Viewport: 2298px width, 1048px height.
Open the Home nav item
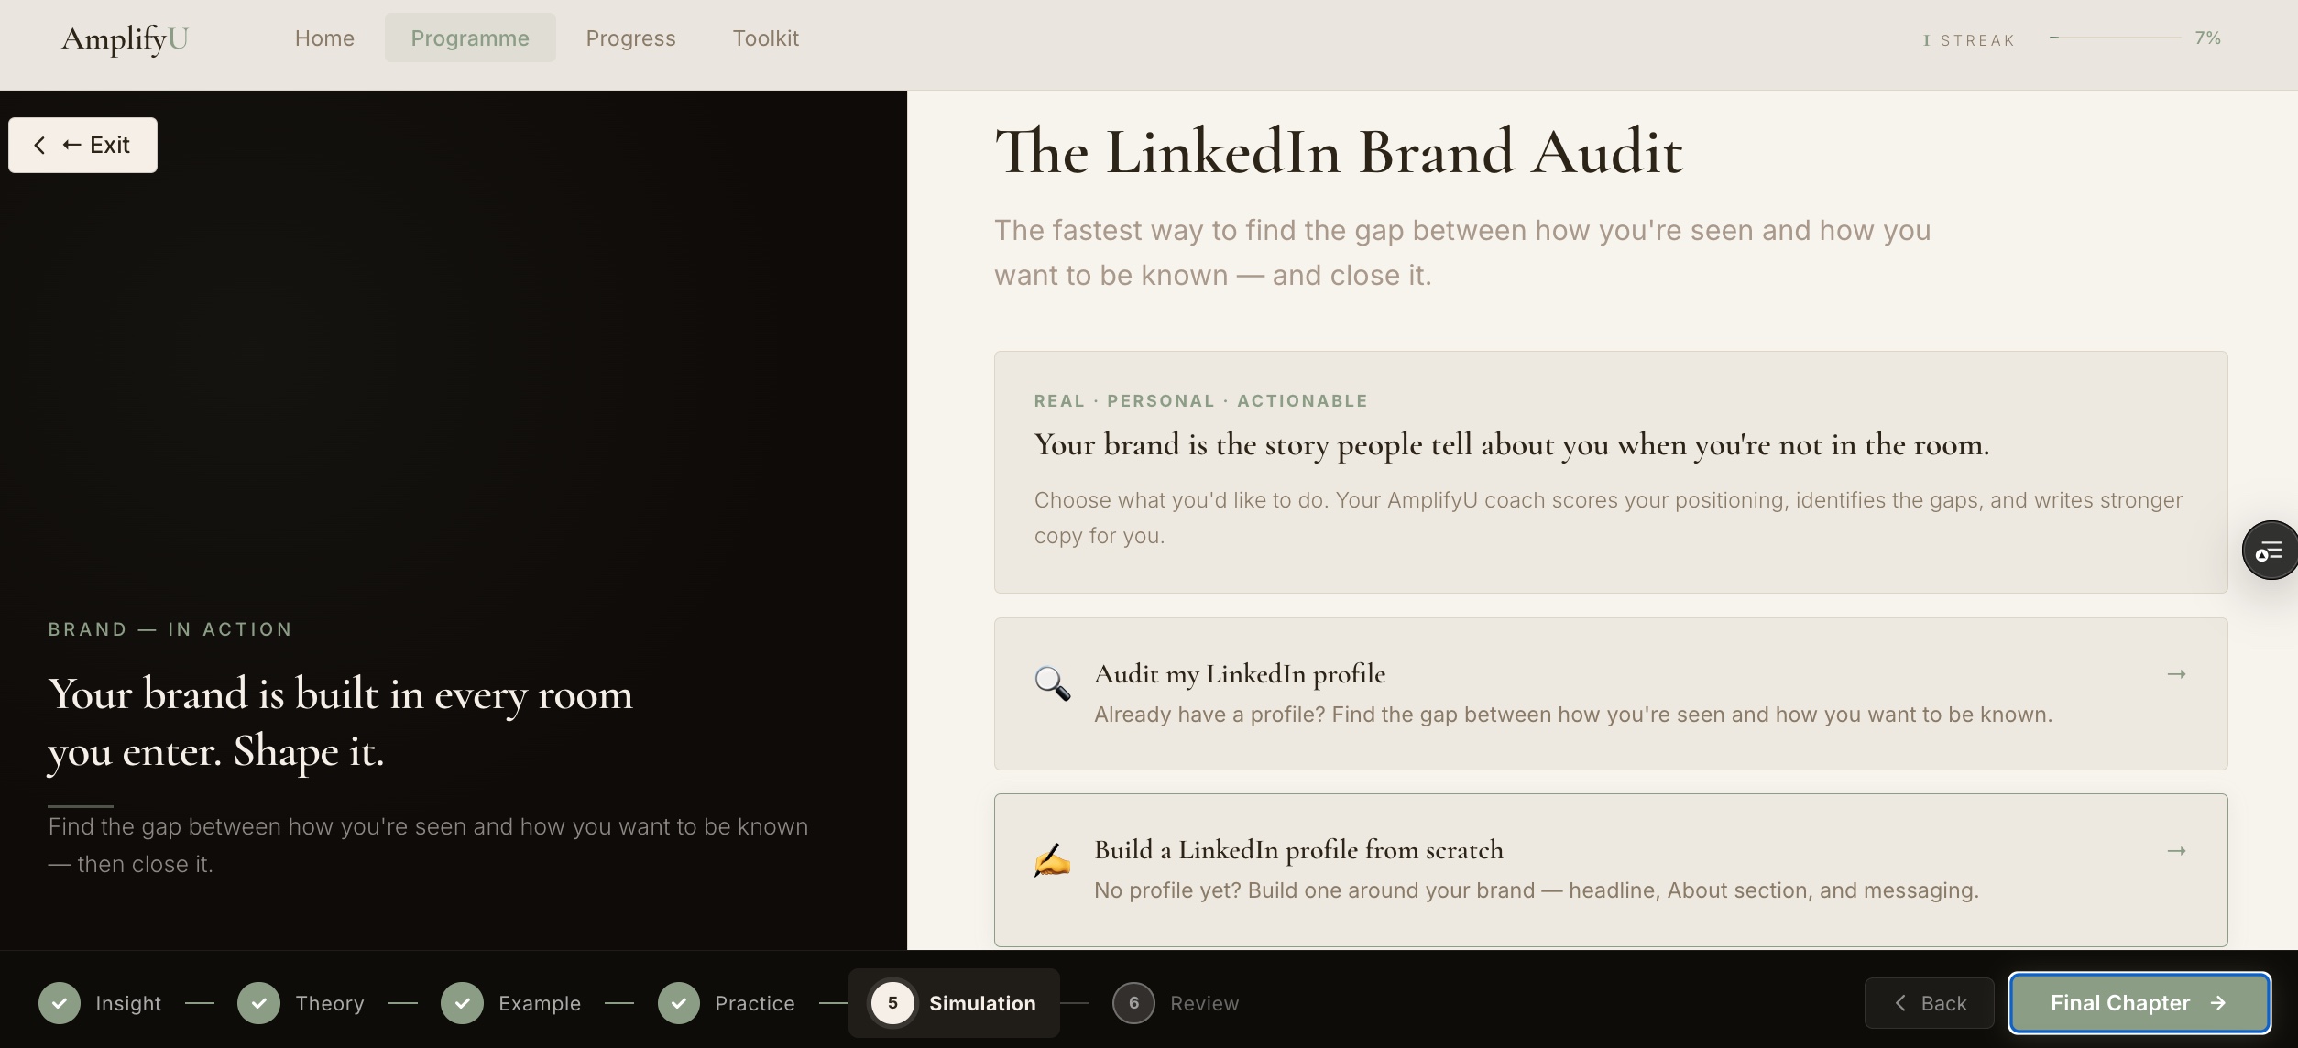[324, 38]
